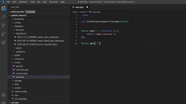
Task: Open the Extensions view
Action: click(x=3, y=42)
